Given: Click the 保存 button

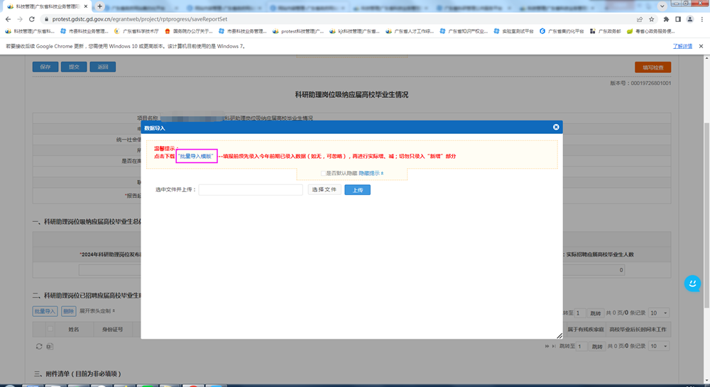Looking at the screenshot, I should 45,67.
